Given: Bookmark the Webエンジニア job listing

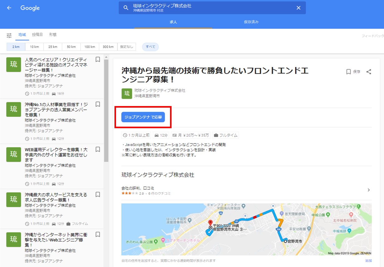Looking at the screenshot, I should point(98,234).
